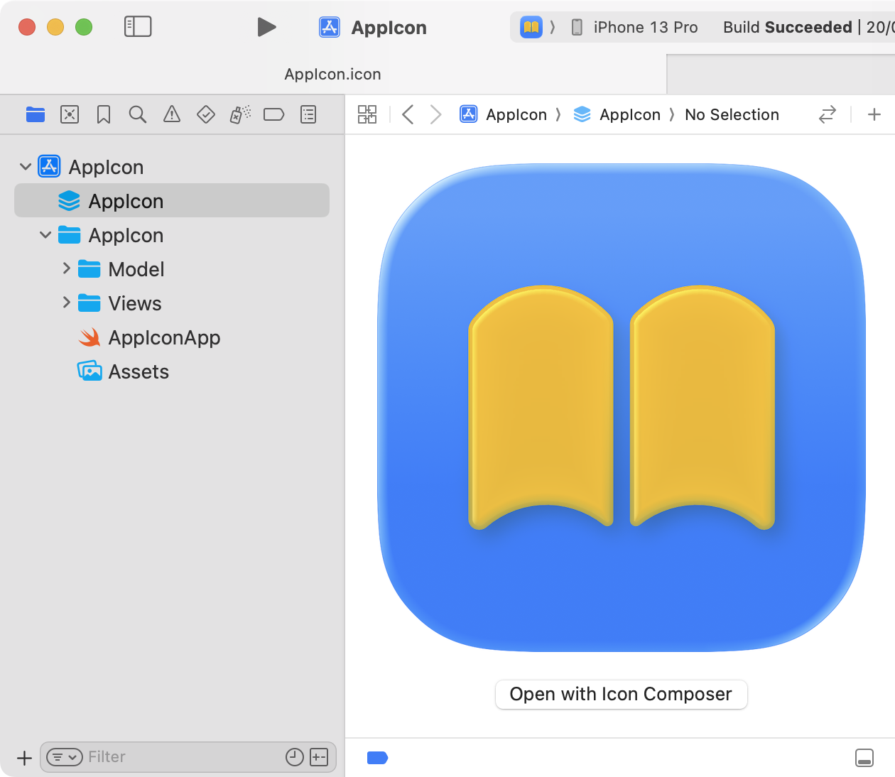Screen dimensions: 895x777
Task: Open the Breakpoint navigator
Action: (273, 114)
